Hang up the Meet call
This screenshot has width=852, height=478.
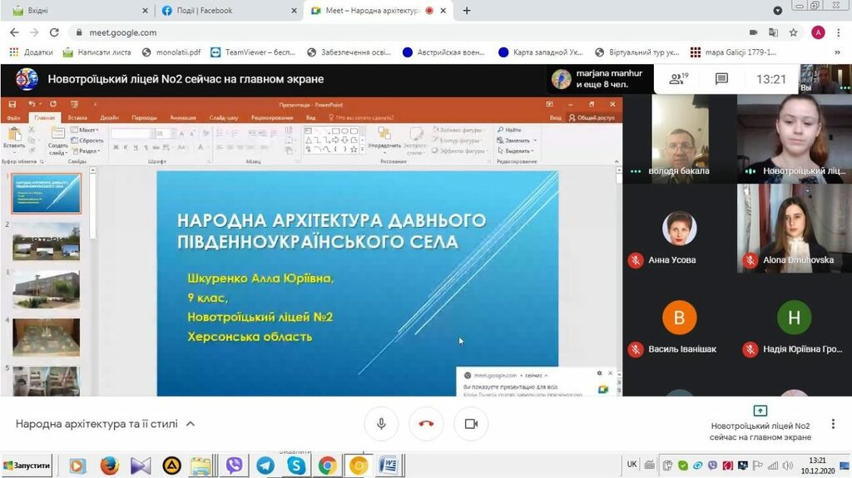[426, 423]
